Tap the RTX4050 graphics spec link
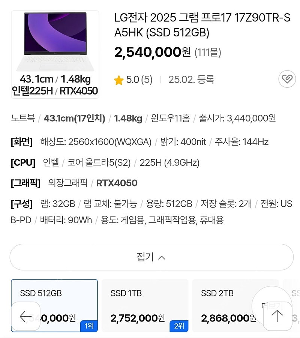300x338 pixels. 117,183
